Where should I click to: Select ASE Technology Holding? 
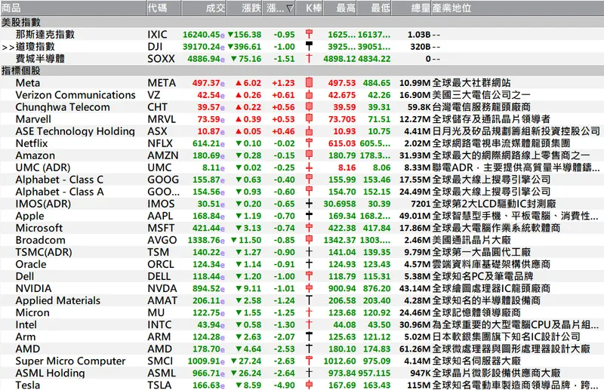[75, 131]
